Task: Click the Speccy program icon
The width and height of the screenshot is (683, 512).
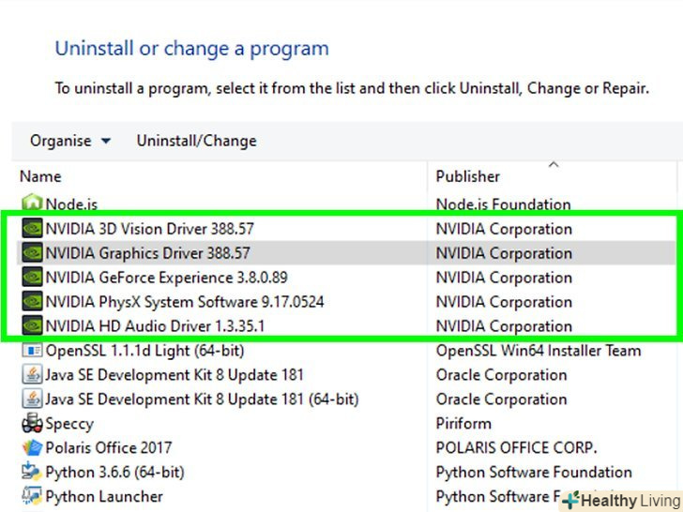Action: pos(32,423)
